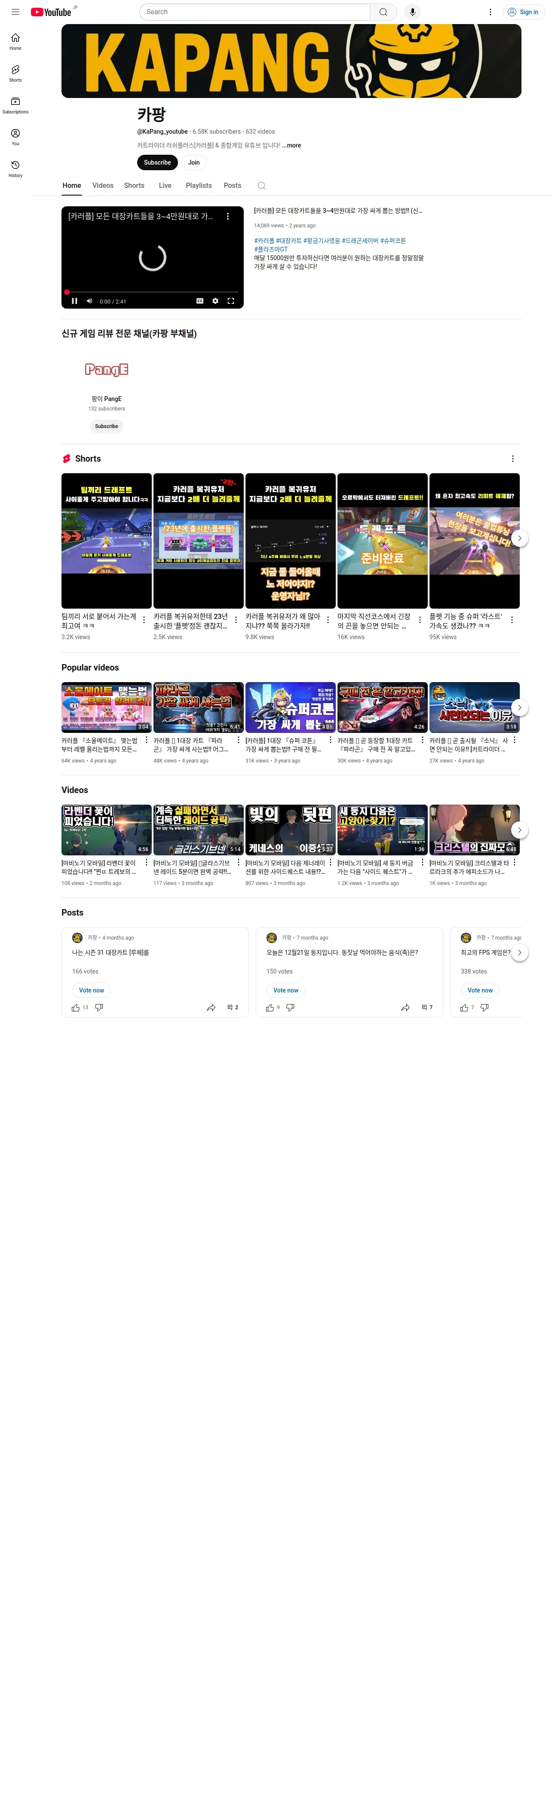Activate voice search microphone
The image size is (552, 1807).
[x=412, y=12]
